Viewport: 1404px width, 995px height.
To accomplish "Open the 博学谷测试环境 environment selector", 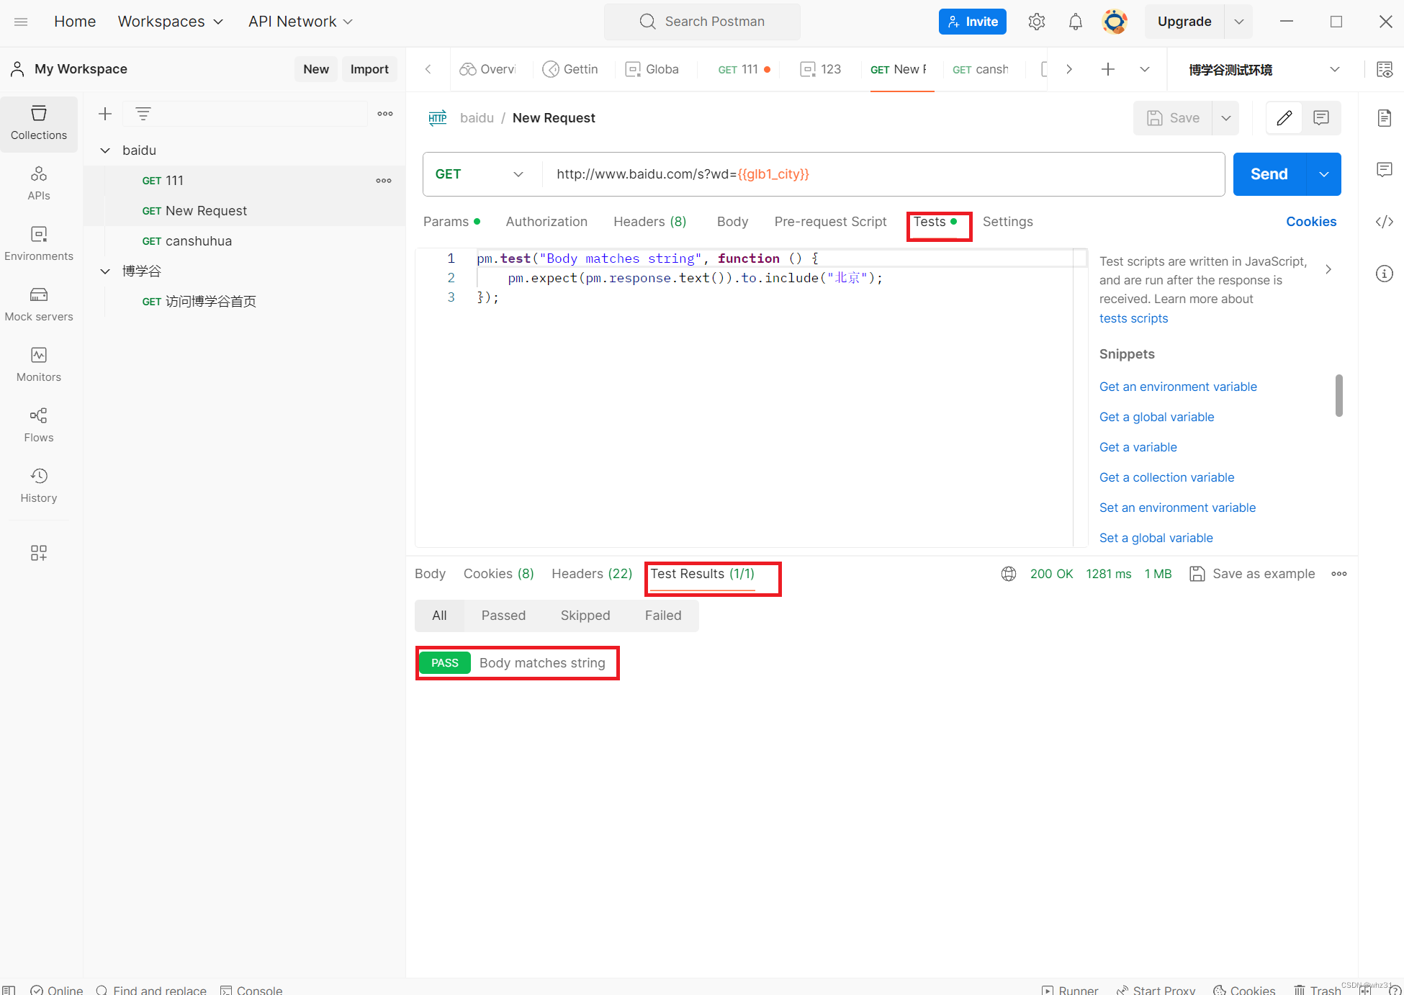I will coord(1264,69).
